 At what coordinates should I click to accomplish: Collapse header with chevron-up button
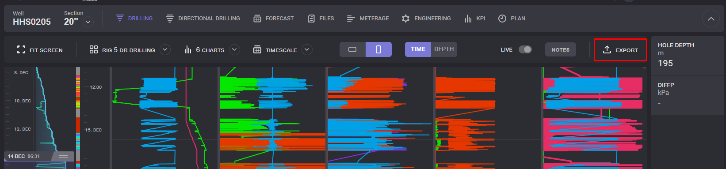tap(711, 19)
